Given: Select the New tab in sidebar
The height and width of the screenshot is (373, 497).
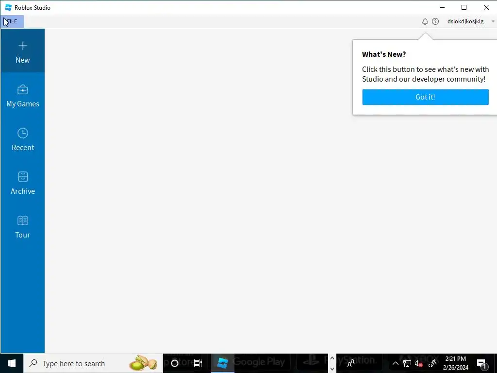Looking at the screenshot, I should pos(22,51).
